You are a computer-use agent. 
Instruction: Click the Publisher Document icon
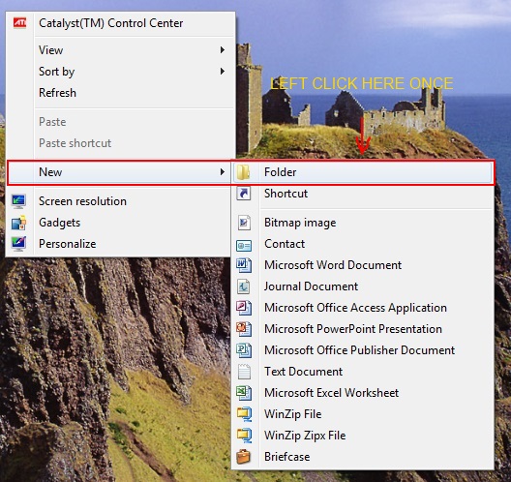click(x=244, y=350)
